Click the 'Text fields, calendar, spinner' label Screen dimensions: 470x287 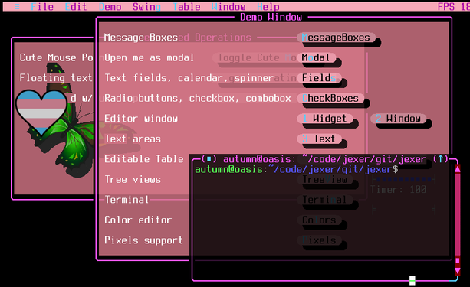point(189,78)
